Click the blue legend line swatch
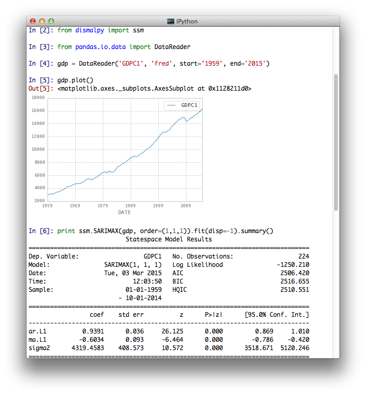Screen dimensions: 366x395 pos(171,105)
